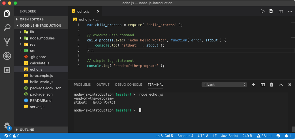Click 'Spaces: 4' indentation setting

185,136
